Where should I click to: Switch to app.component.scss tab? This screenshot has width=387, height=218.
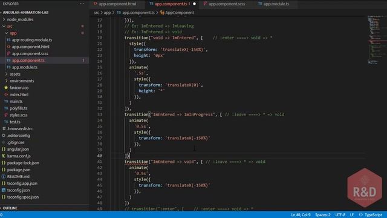(x=227, y=4)
